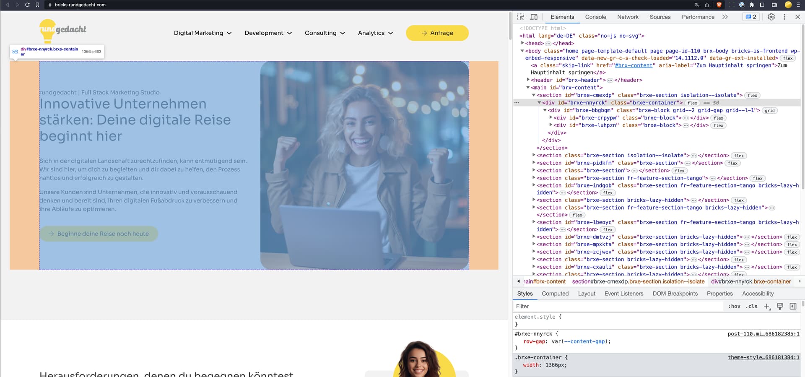Open DevTools three-dot customize menu
The image size is (805, 377).
coord(784,17)
